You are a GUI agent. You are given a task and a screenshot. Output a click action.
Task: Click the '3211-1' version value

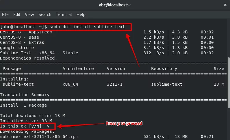[114, 85]
